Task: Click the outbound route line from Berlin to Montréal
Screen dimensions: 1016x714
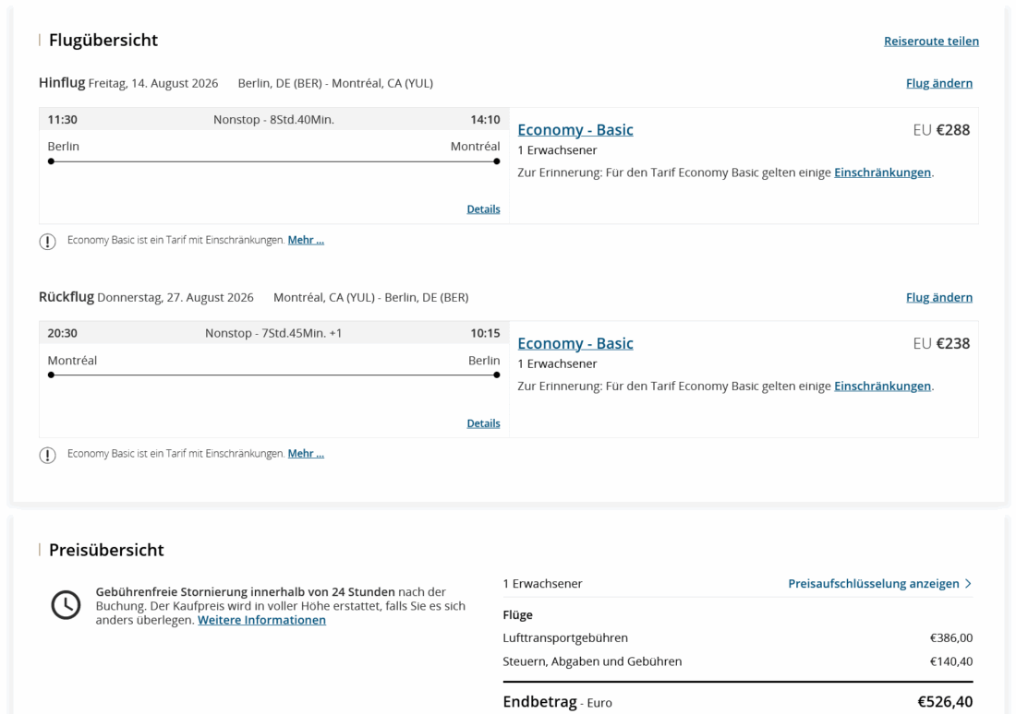Action: (x=274, y=161)
